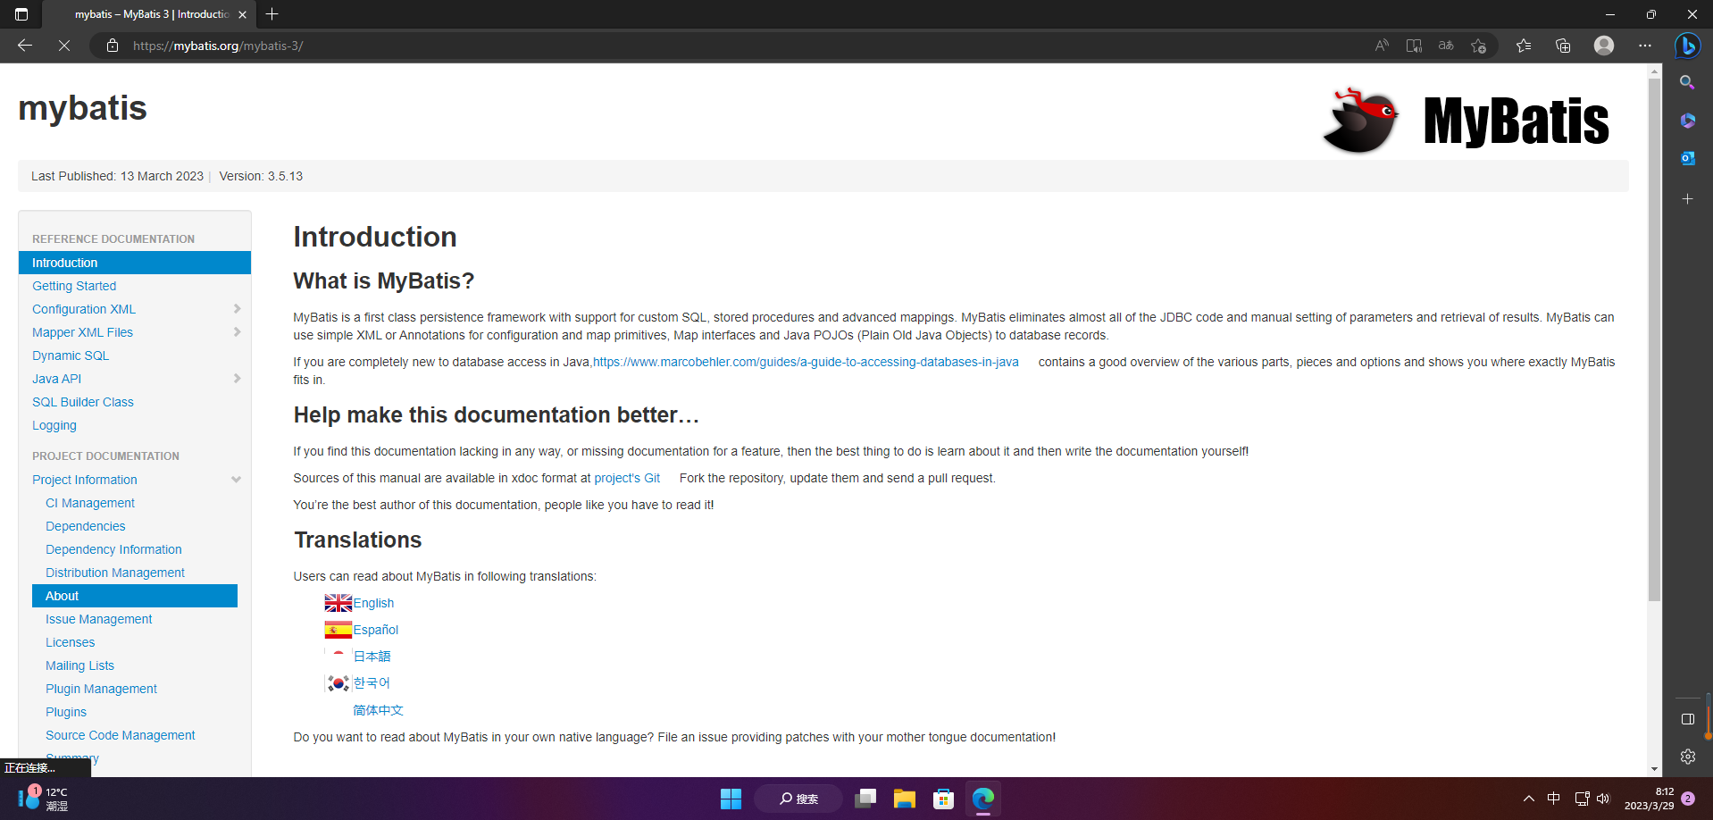Open the 한국어 translation link
This screenshot has width=1713, height=820.
(x=372, y=683)
